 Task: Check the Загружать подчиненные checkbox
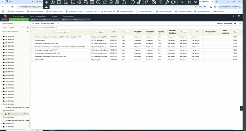(215, 23)
